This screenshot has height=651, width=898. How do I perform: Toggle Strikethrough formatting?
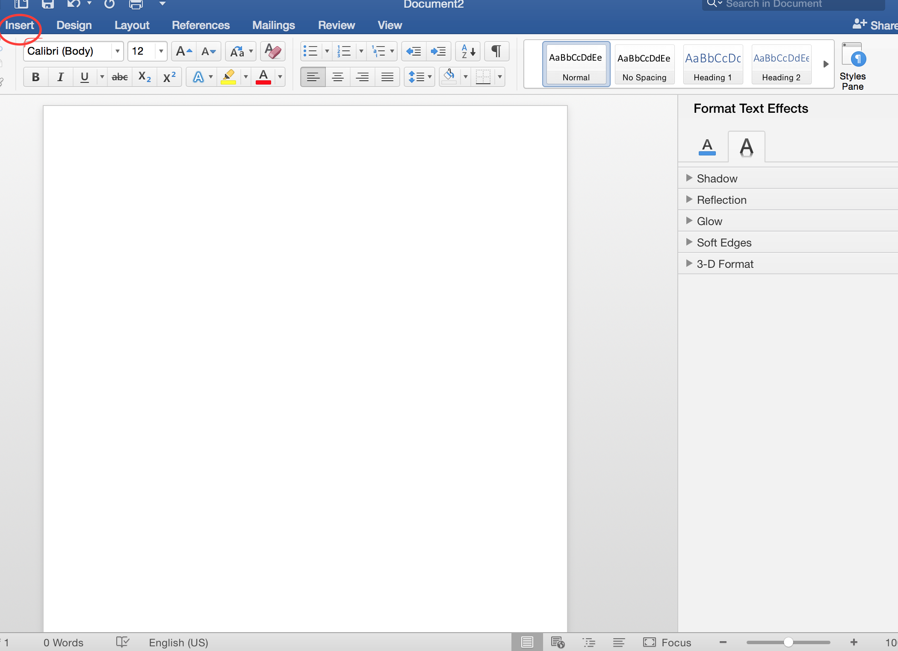click(x=120, y=77)
